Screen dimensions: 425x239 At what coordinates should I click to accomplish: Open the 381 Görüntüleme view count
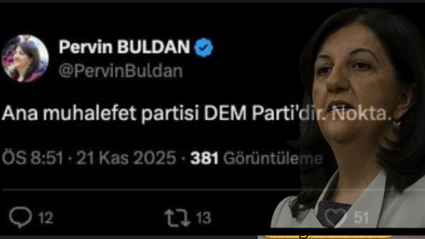pos(256,159)
